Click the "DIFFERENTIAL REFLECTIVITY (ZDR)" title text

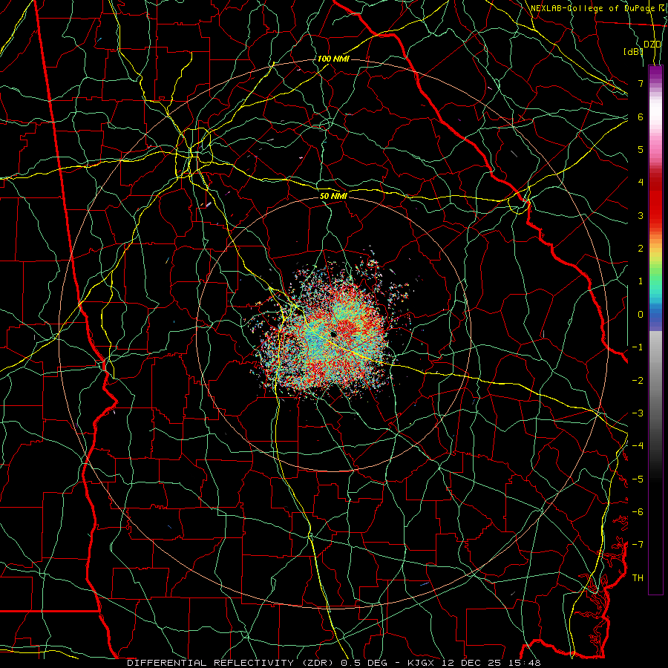232,663
